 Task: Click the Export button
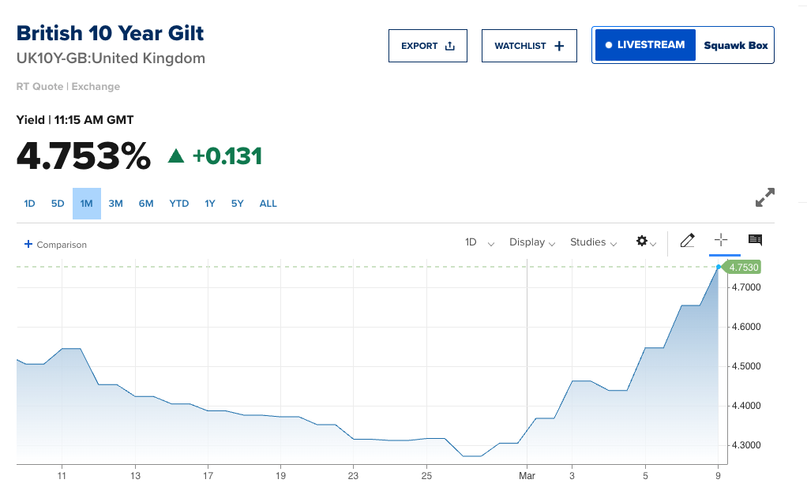[x=428, y=46]
